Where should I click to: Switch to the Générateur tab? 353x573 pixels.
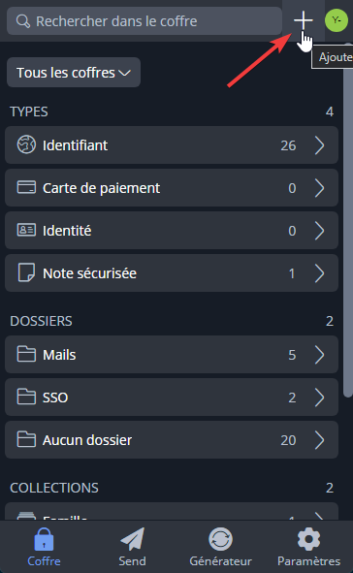point(220,547)
